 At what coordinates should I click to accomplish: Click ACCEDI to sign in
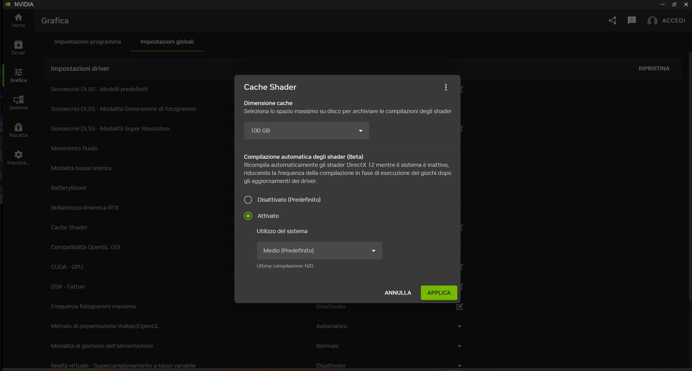(674, 20)
